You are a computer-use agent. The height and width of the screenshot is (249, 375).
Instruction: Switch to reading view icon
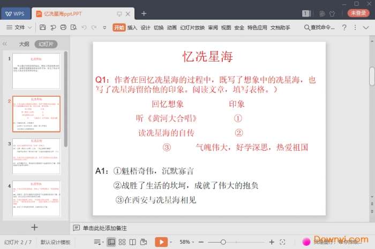click(132, 242)
